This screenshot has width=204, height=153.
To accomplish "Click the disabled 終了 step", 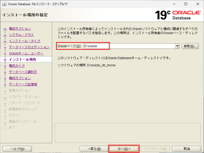I will pos(12,128).
